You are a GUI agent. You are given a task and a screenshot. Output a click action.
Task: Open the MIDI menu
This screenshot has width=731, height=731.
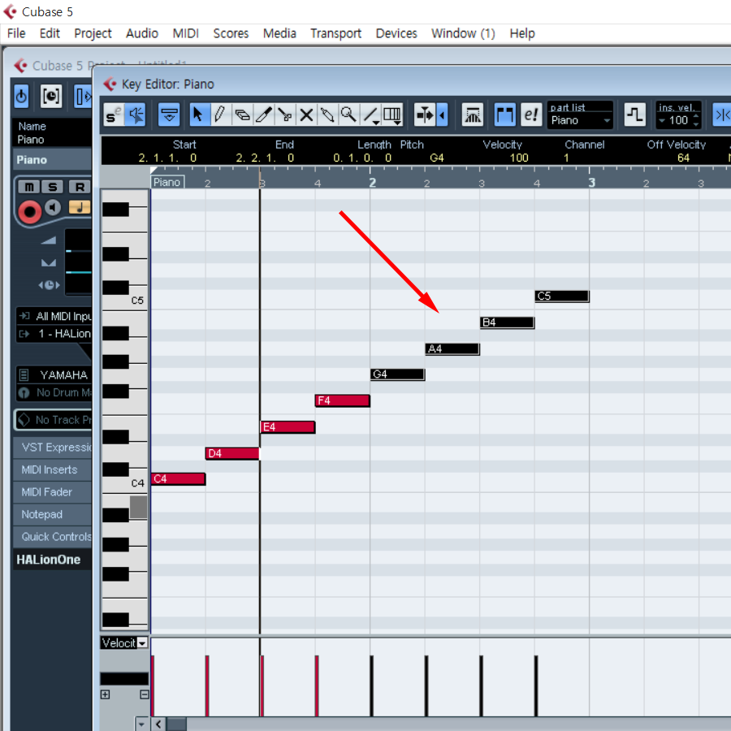[185, 33]
